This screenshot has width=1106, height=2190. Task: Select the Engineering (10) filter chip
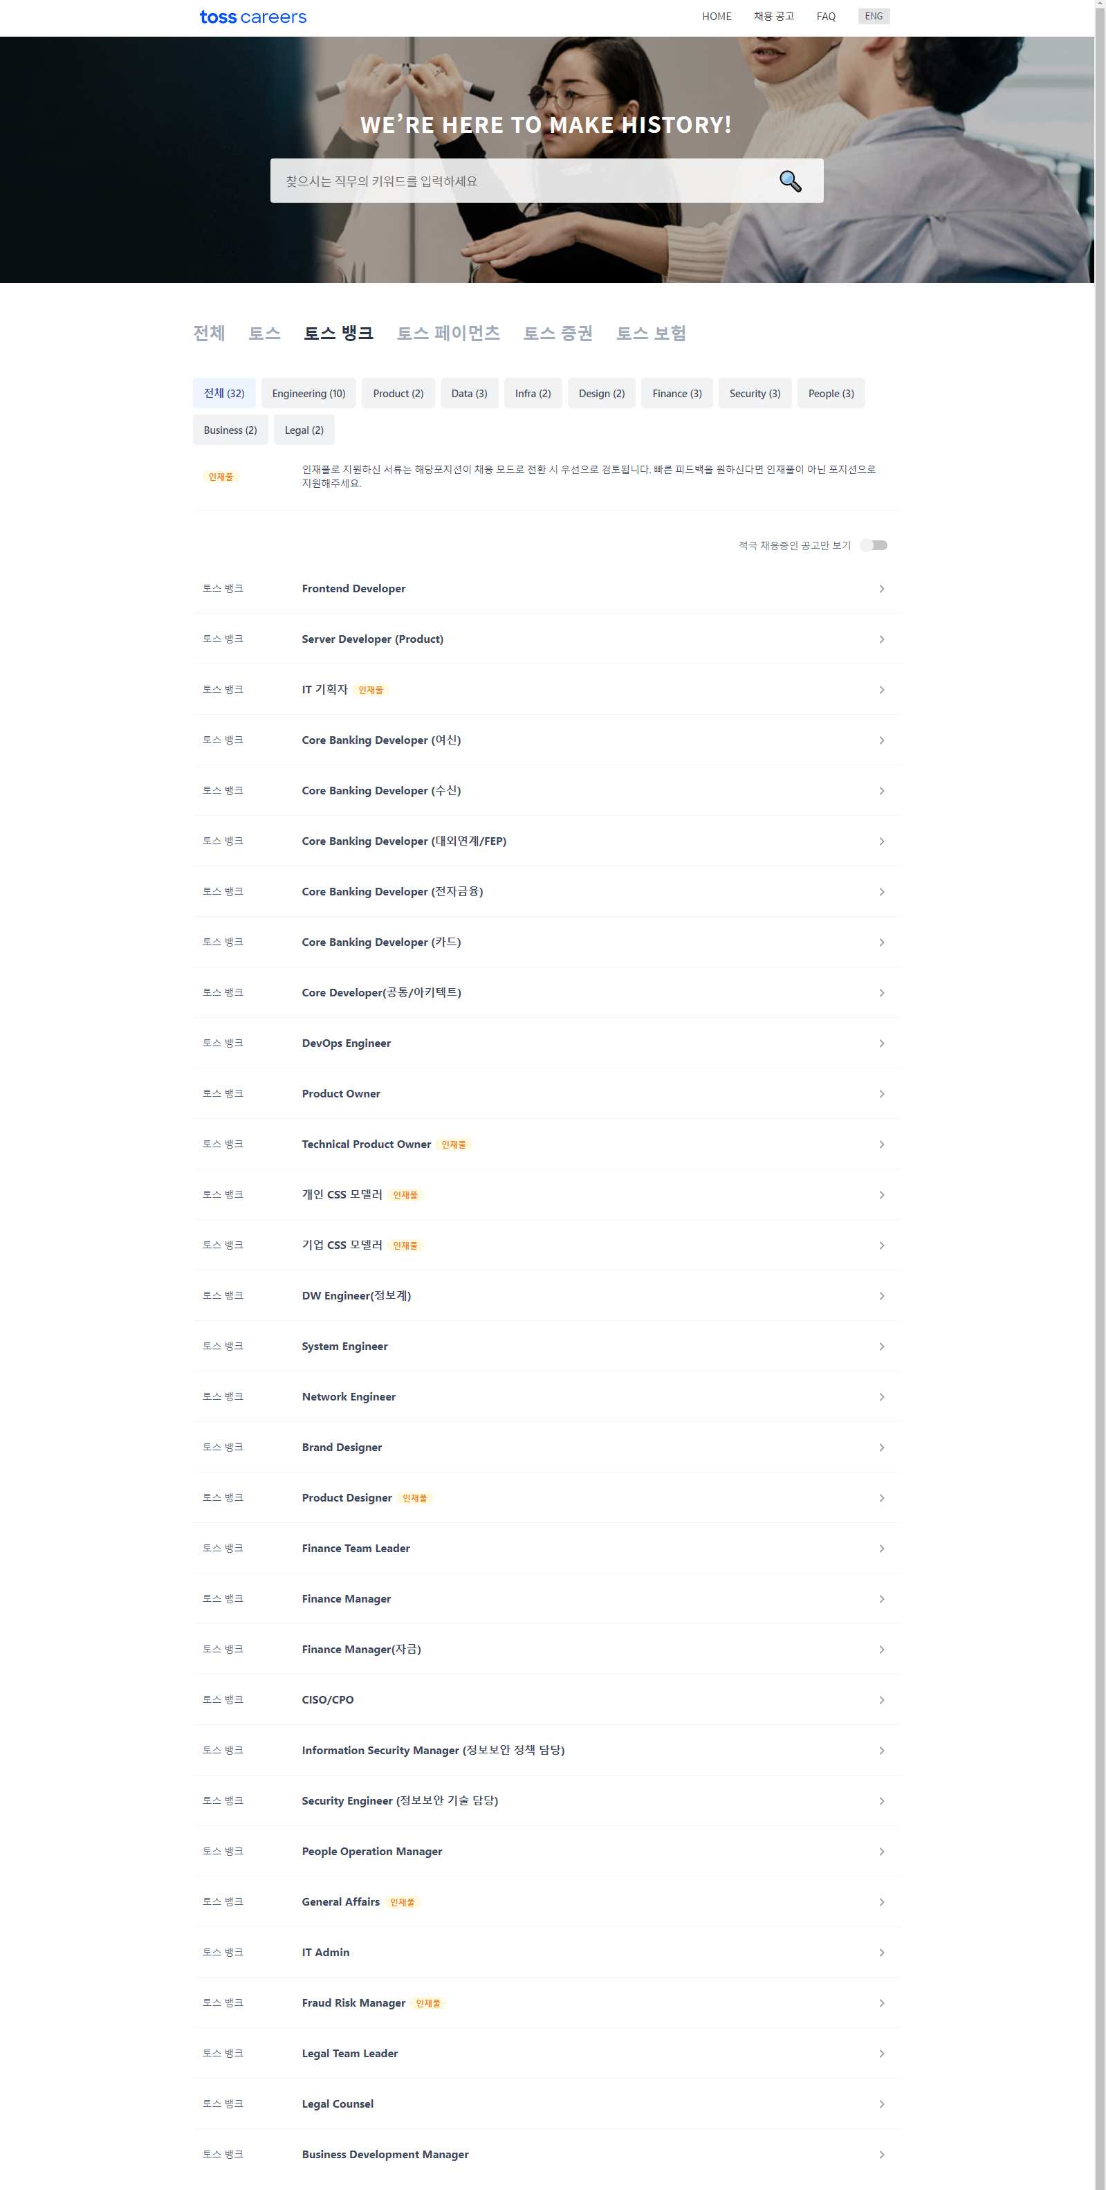point(308,393)
